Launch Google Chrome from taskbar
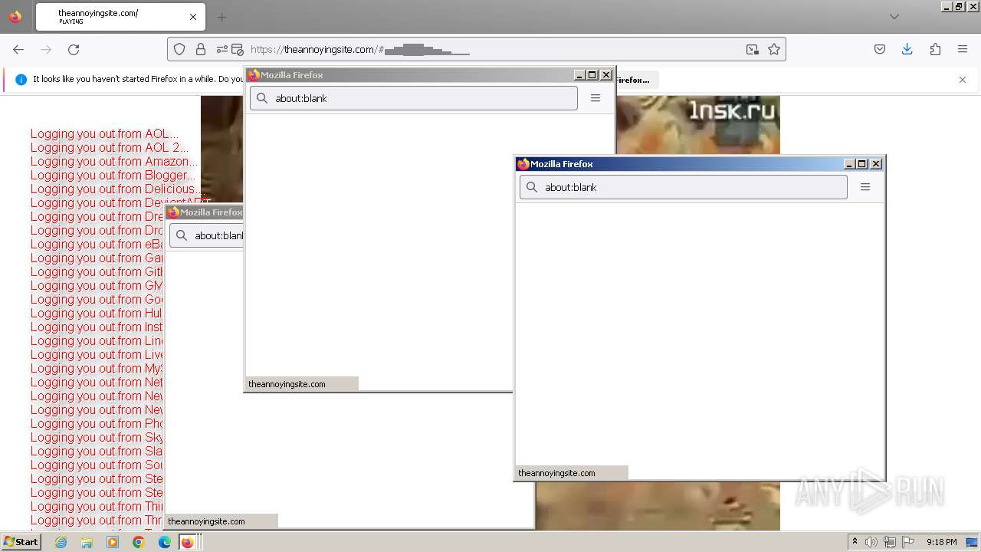 (x=139, y=542)
